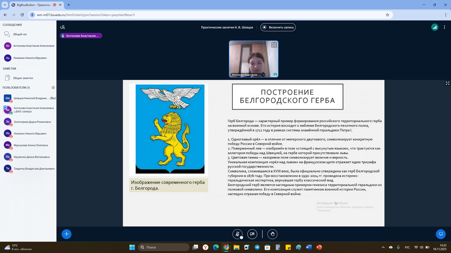The image size is (451, 253).
Task: Click the blue plus Actions button
Action: coord(66,234)
